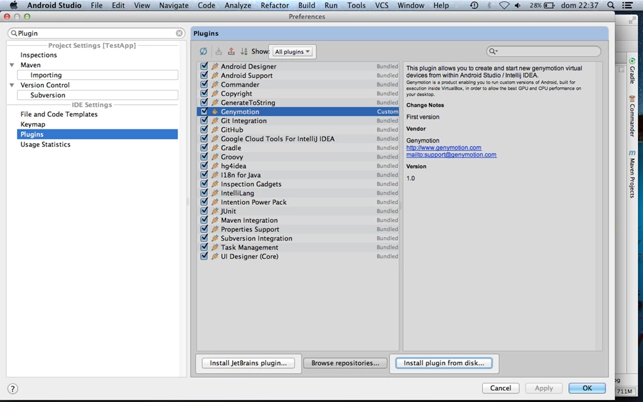
Task: Open the genymotion.com website link
Action: click(444, 148)
